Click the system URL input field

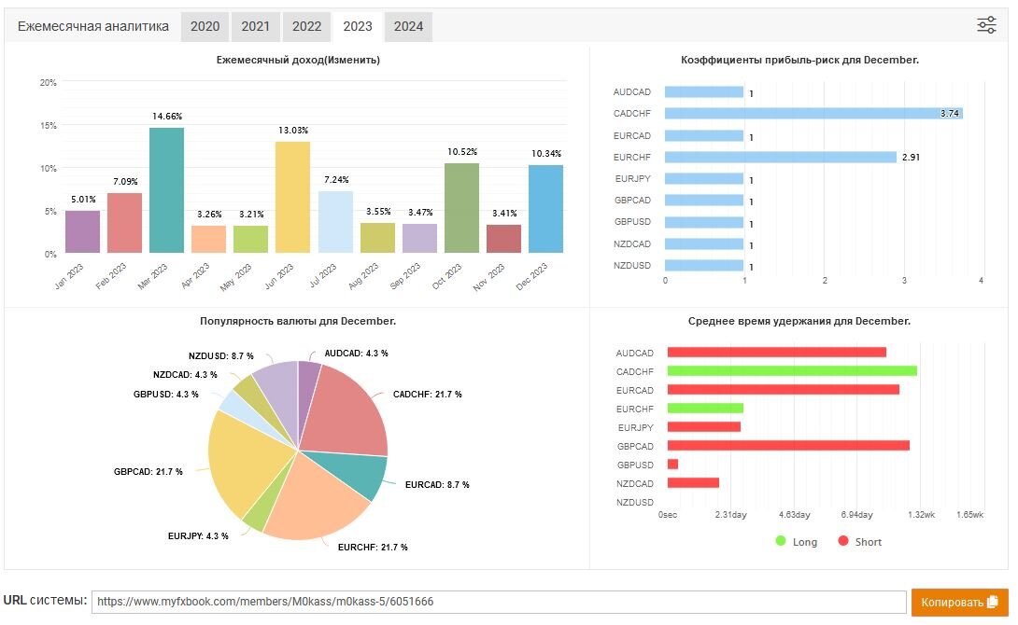pyautogui.click(x=499, y=602)
